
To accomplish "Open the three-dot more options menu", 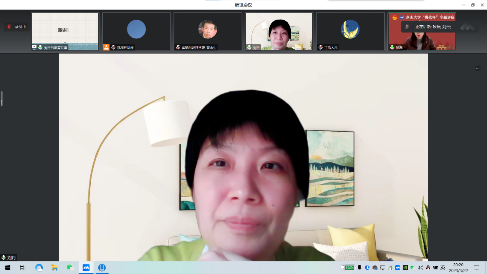I will pyautogui.click(x=478, y=68).
